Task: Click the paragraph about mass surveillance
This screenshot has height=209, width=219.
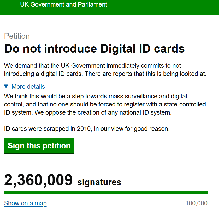Action: [105, 105]
